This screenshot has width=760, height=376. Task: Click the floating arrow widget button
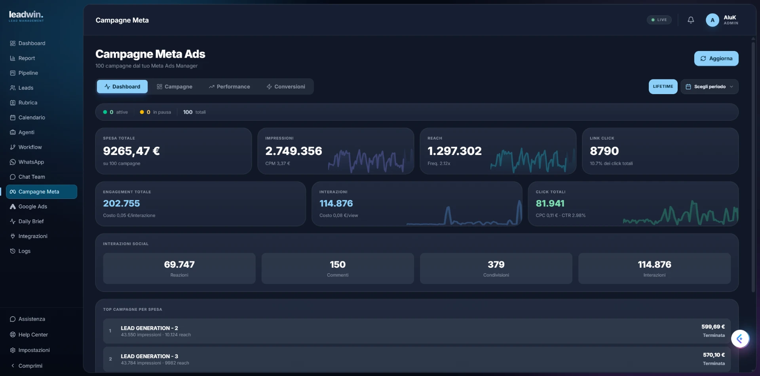coord(740,339)
